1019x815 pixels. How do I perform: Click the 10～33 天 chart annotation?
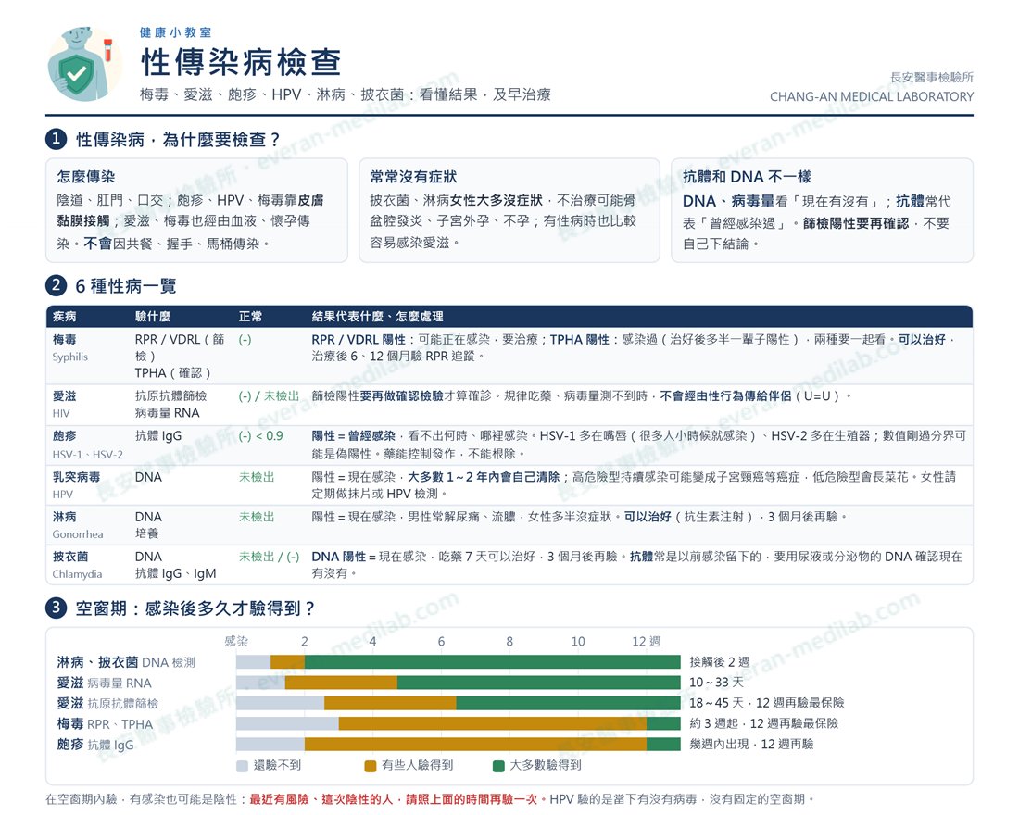click(x=716, y=683)
